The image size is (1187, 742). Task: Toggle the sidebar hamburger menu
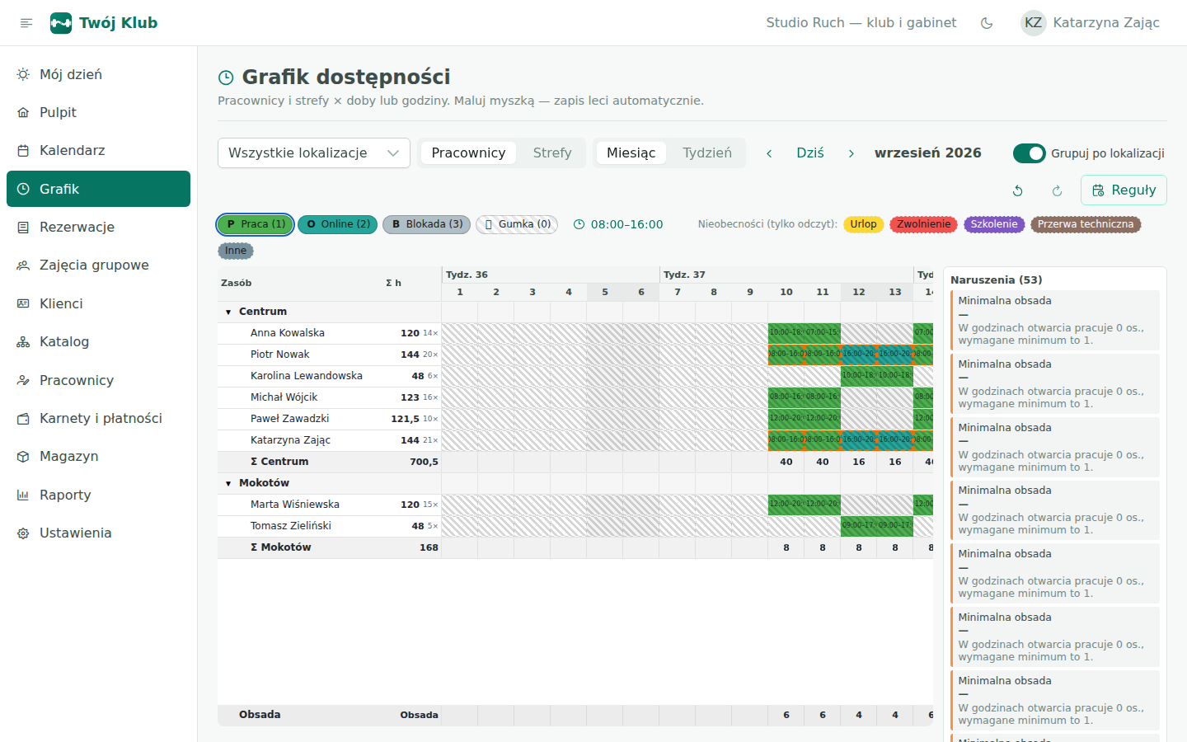pyautogui.click(x=26, y=23)
